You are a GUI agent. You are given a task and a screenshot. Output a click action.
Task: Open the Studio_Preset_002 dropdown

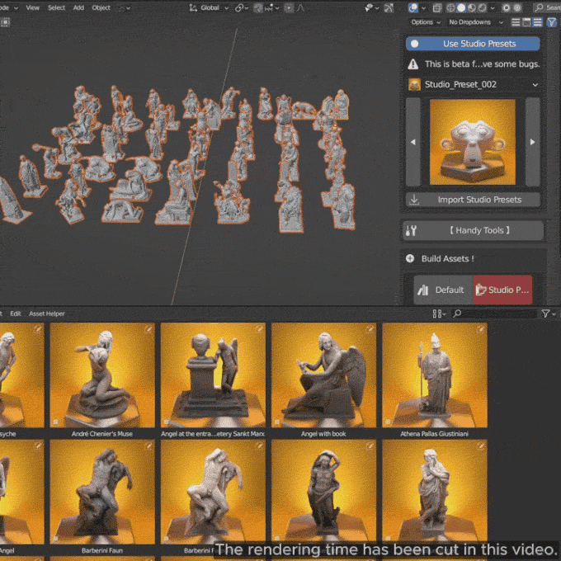tap(474, 84)
